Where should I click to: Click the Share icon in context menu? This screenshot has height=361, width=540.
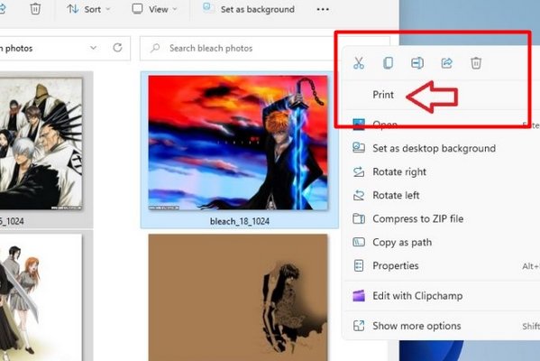point(446,63)
